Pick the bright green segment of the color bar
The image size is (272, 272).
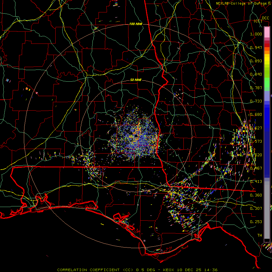(267, 83)
